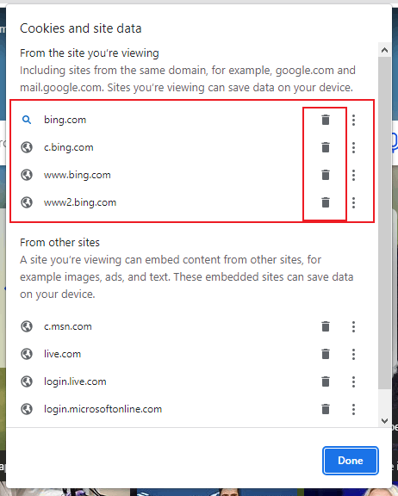Image resolution: width=398 pixels, height=496 pixels.
Task: Delete saved data for c.bing.com
Action: (x=326, y=147)
